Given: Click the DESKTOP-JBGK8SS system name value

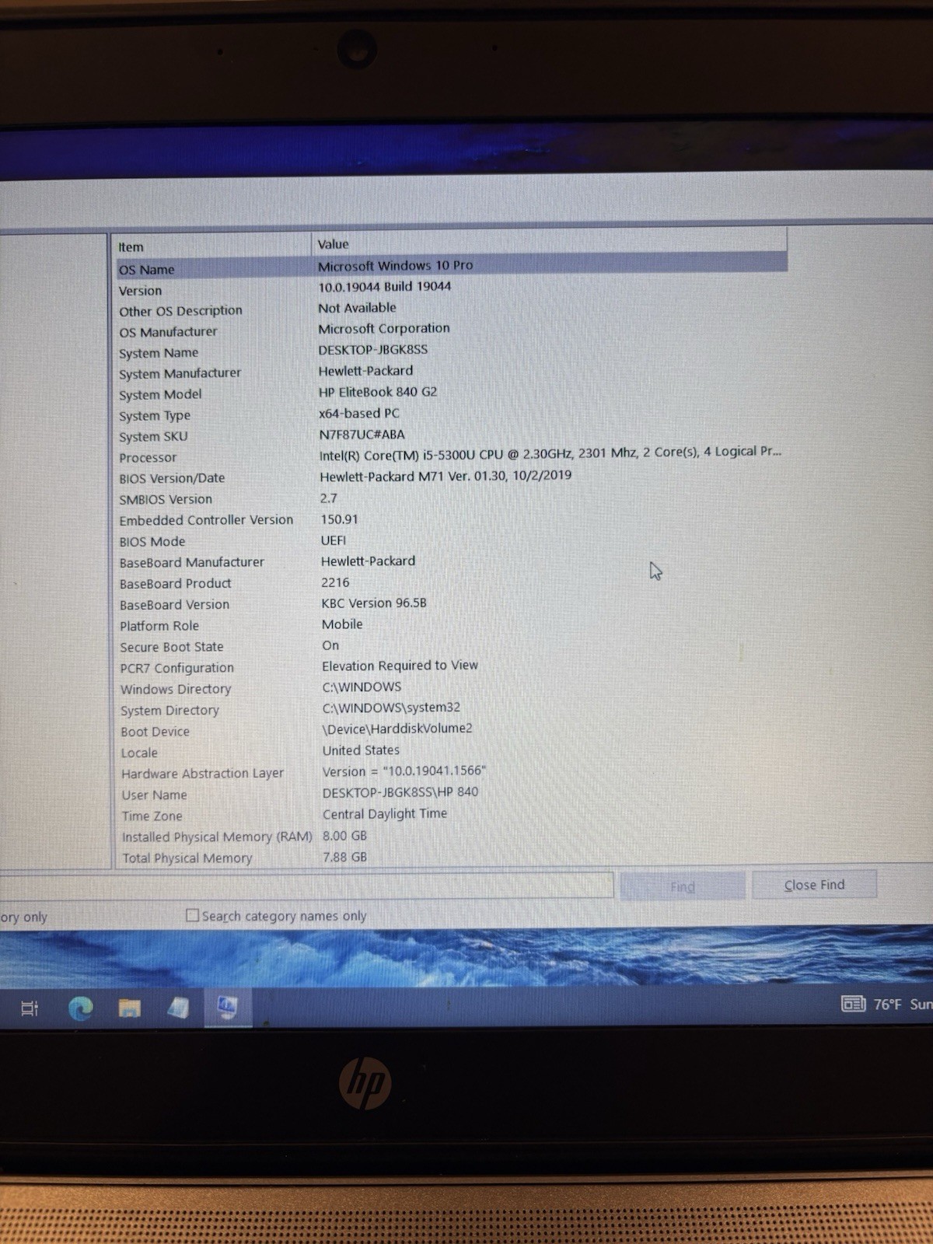Looking at the screenshot, I should pyautogui.click(x=373, y=349).
